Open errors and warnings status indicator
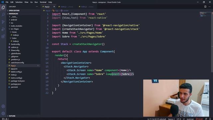213x120 pixels. click(5, 119)
